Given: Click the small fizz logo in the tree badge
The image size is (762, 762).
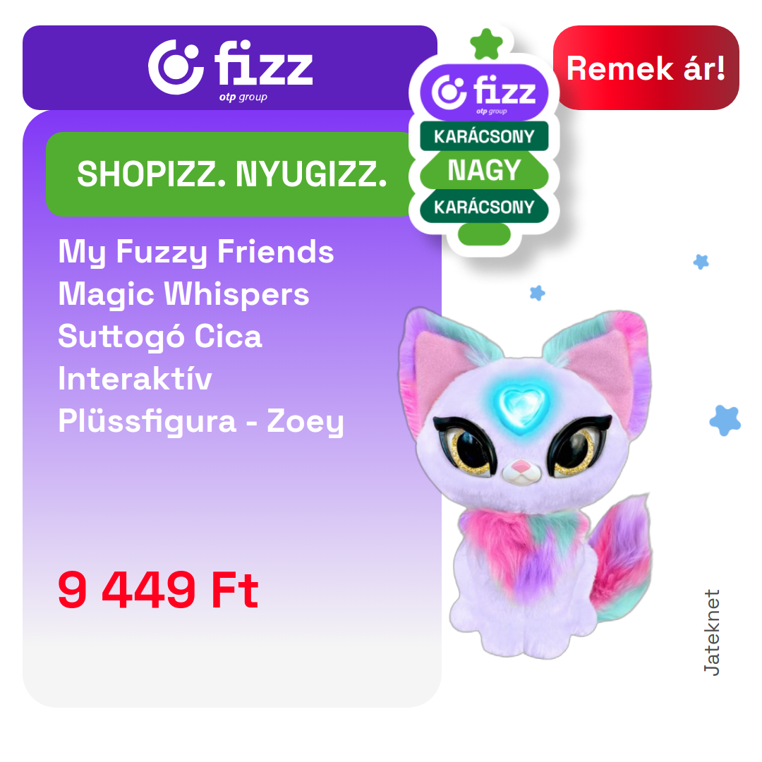Looking at the screenshot, I should click(484, 92).
